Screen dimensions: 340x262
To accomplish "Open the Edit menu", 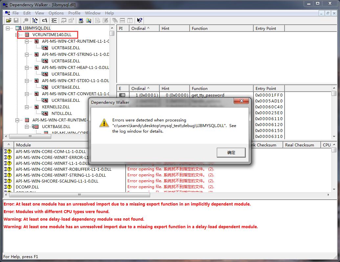I will 27,13.
